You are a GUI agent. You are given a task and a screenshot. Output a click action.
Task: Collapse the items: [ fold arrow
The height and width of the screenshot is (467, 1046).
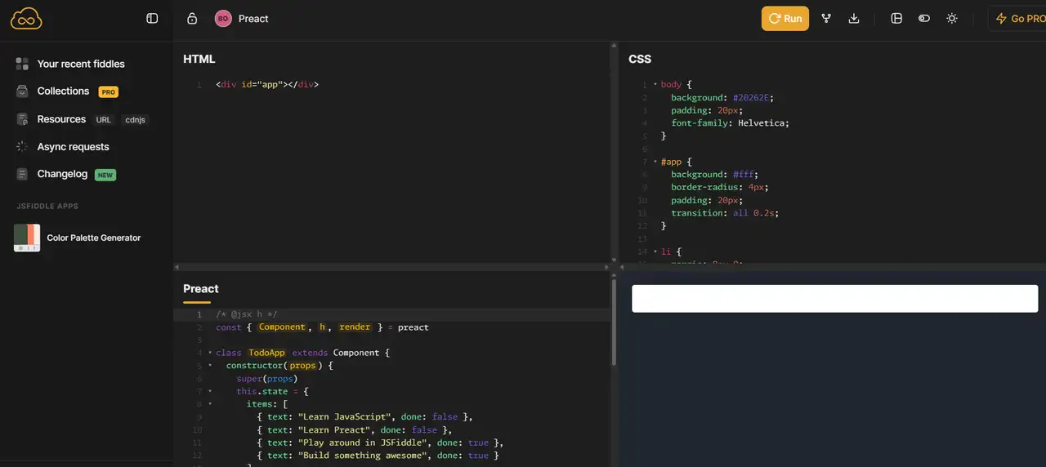pyautogui.click(x=210, y=404)
